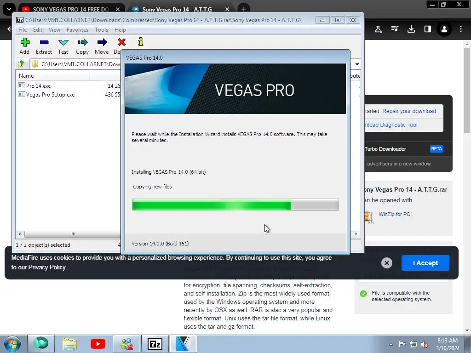This screenshot has width=471, height=353.
Task: Click the Add icon in 7-Zip toolbar
Action: click(25, 42)
